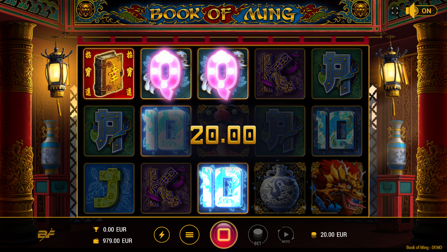Stop the spin with the red button

click(224, 234)
